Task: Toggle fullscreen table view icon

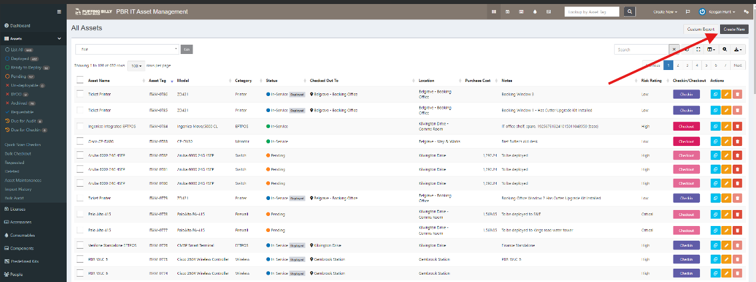Action: [x=699, y=49]
